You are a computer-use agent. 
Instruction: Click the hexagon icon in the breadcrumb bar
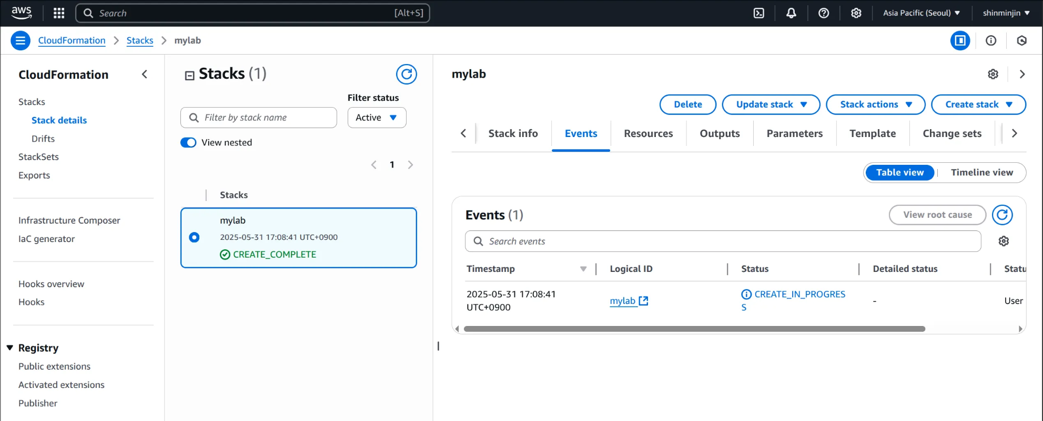(1021, 40)
